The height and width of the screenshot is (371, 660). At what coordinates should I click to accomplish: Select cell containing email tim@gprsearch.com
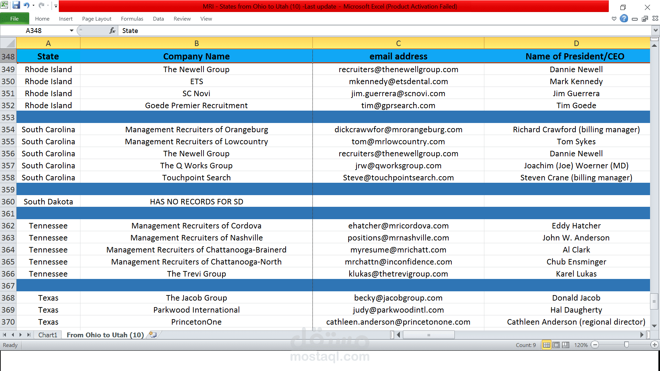[398, 105]
